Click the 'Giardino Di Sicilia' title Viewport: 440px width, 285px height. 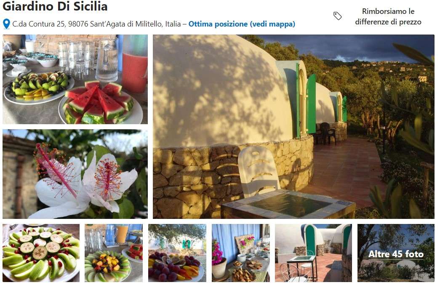(55, 6)
